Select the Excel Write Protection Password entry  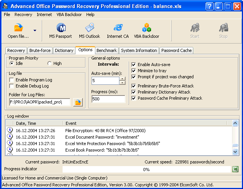click(x=119, y=144)
